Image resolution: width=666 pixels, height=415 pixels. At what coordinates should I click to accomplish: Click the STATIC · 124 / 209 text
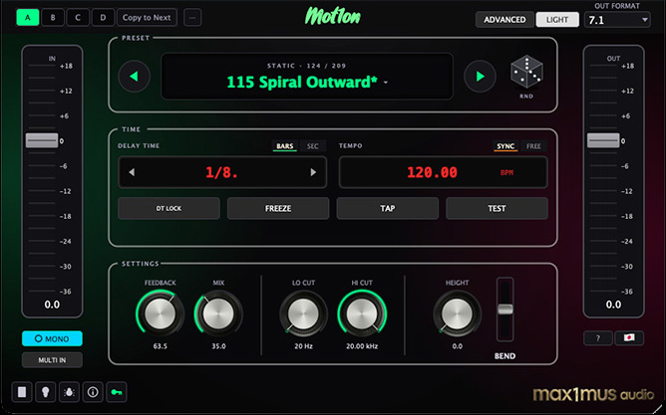(x=307, y=66)
